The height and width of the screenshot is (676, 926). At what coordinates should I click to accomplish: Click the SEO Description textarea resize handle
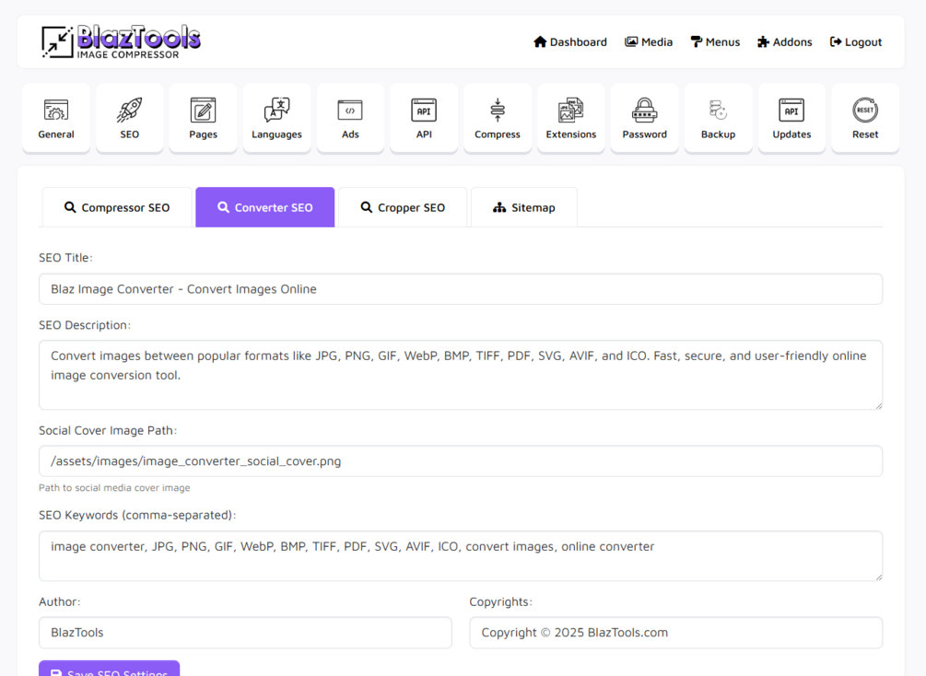tap(879, 405)
